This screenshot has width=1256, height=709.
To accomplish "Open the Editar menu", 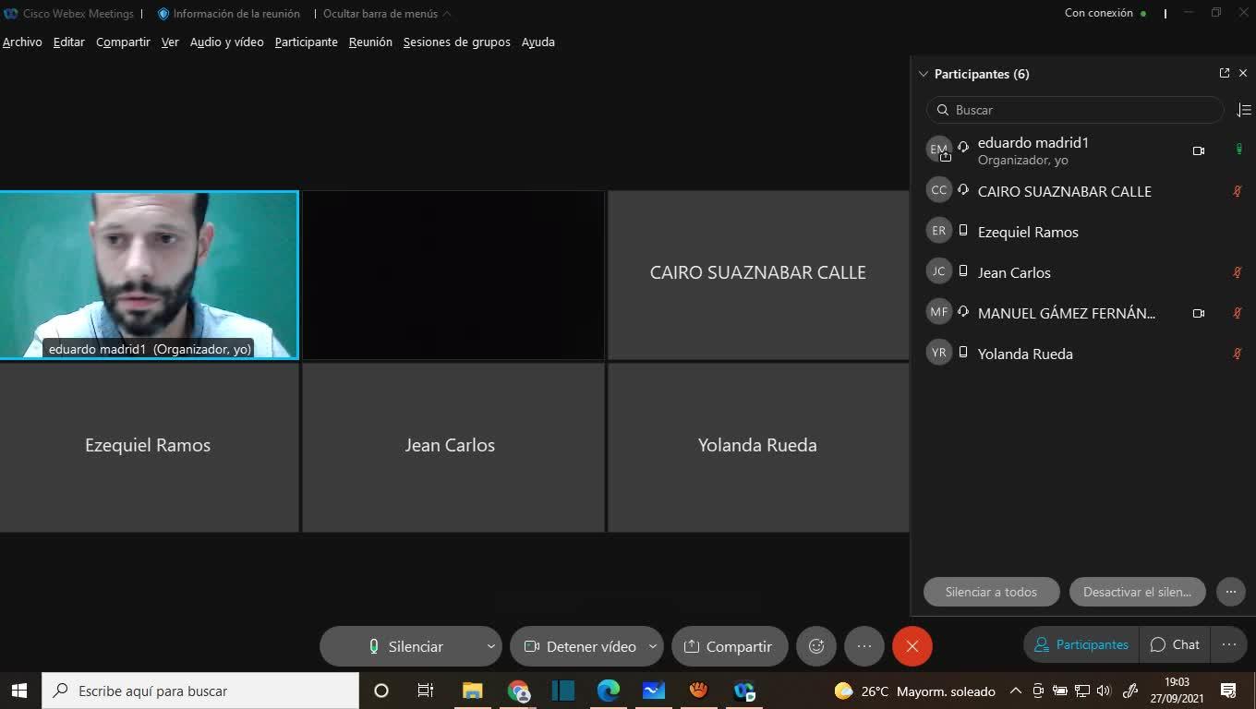I will point(69,42).
